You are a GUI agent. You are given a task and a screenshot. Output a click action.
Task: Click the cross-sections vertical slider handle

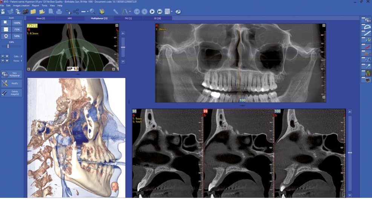point(350,153)
